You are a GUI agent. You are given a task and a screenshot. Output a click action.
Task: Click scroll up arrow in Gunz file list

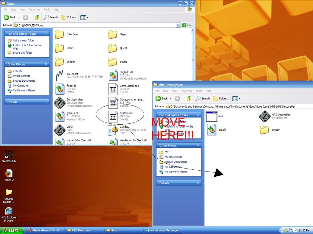pos(193,30)
